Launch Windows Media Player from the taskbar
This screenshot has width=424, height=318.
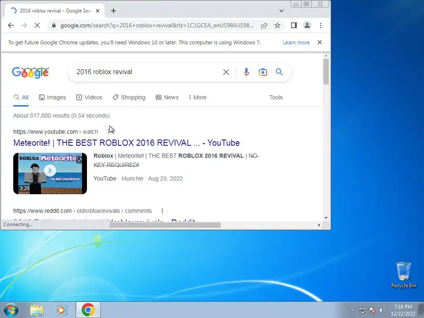tap(62, 310)
